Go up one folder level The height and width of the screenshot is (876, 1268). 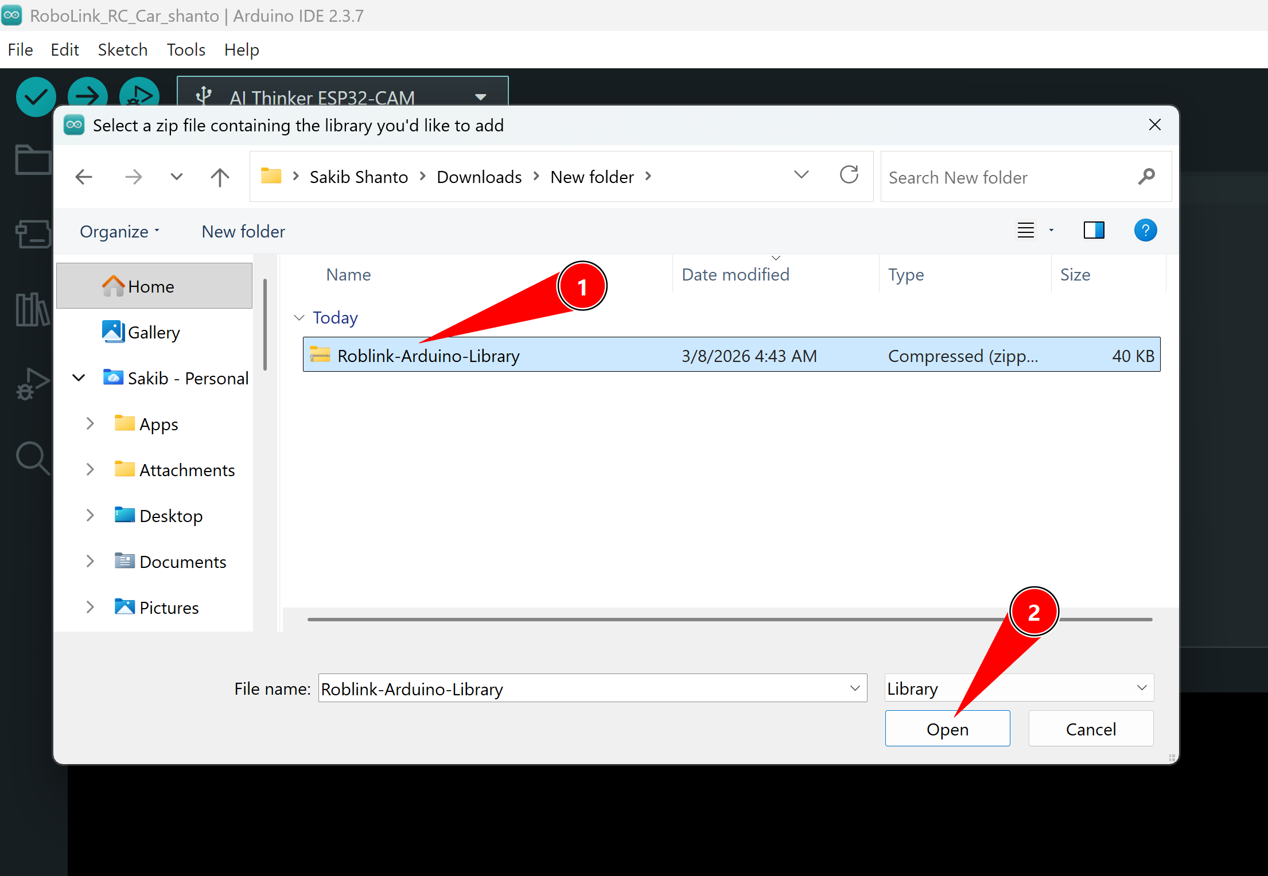pyautogui.click(x=220, y=177)
